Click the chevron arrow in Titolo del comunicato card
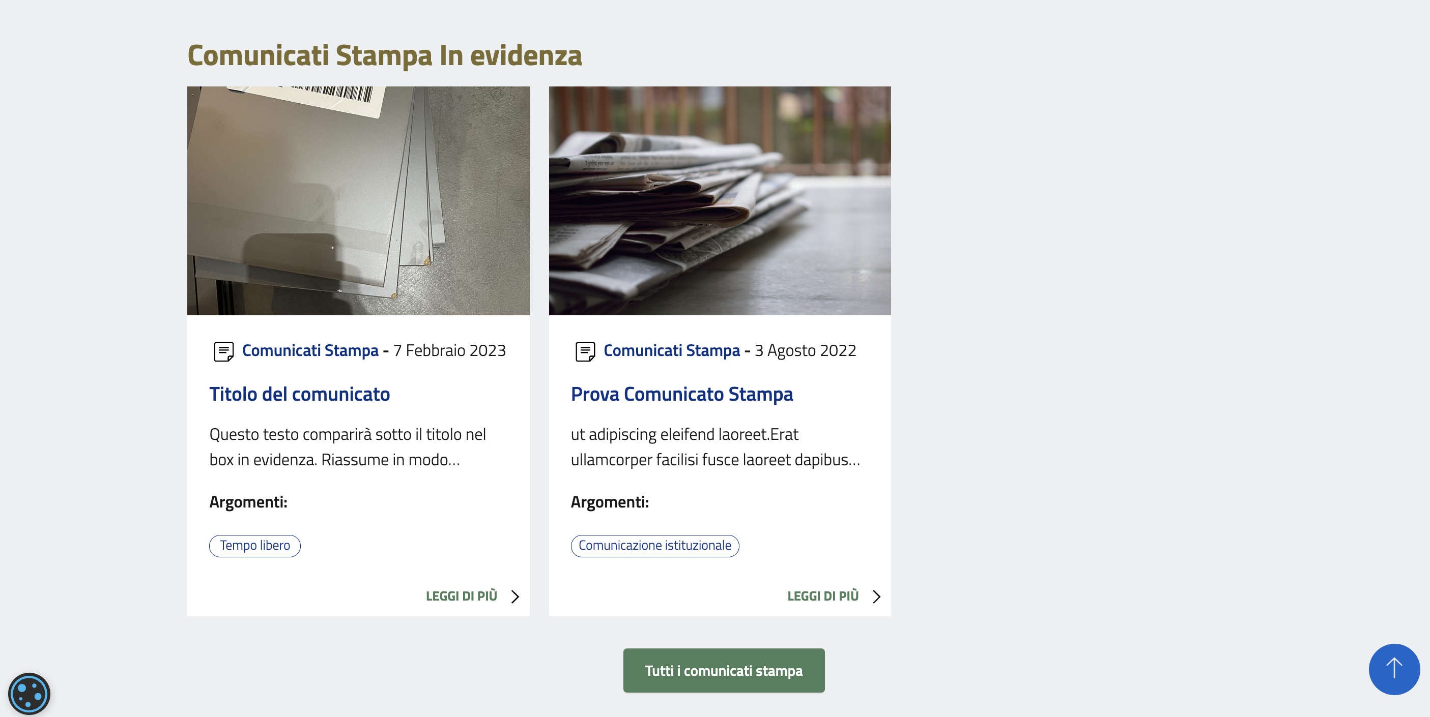 point(515,596)
